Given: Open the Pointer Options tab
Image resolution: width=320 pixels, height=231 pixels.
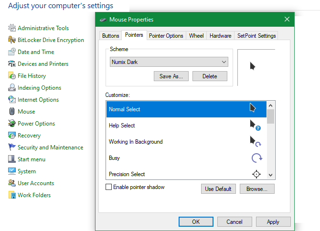Looking at the screenshot, I should (x=166, y=36).
